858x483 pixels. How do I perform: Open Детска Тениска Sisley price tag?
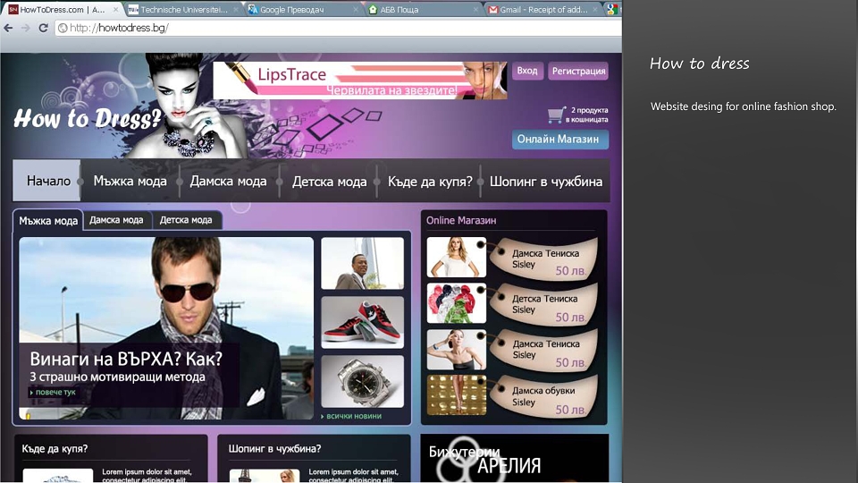pos(543,305)
